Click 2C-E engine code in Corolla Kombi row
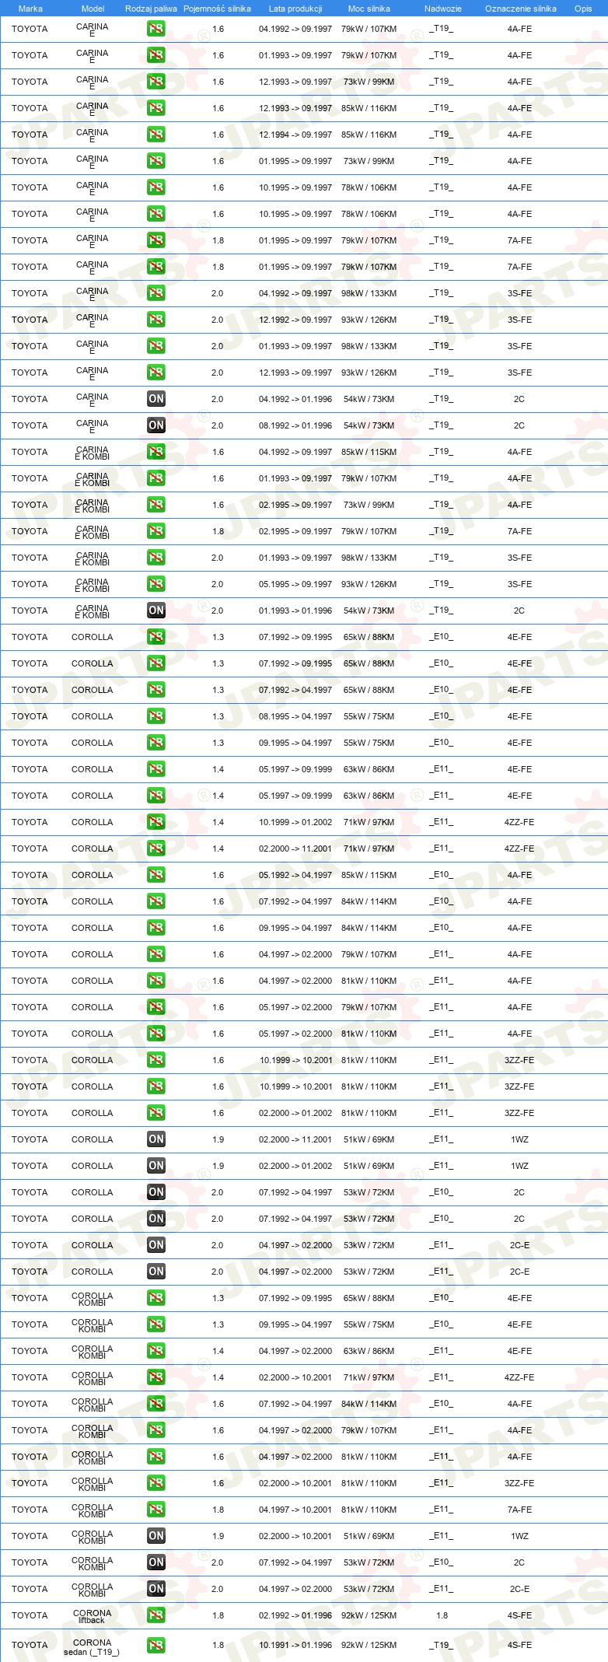 (519, 1589)
